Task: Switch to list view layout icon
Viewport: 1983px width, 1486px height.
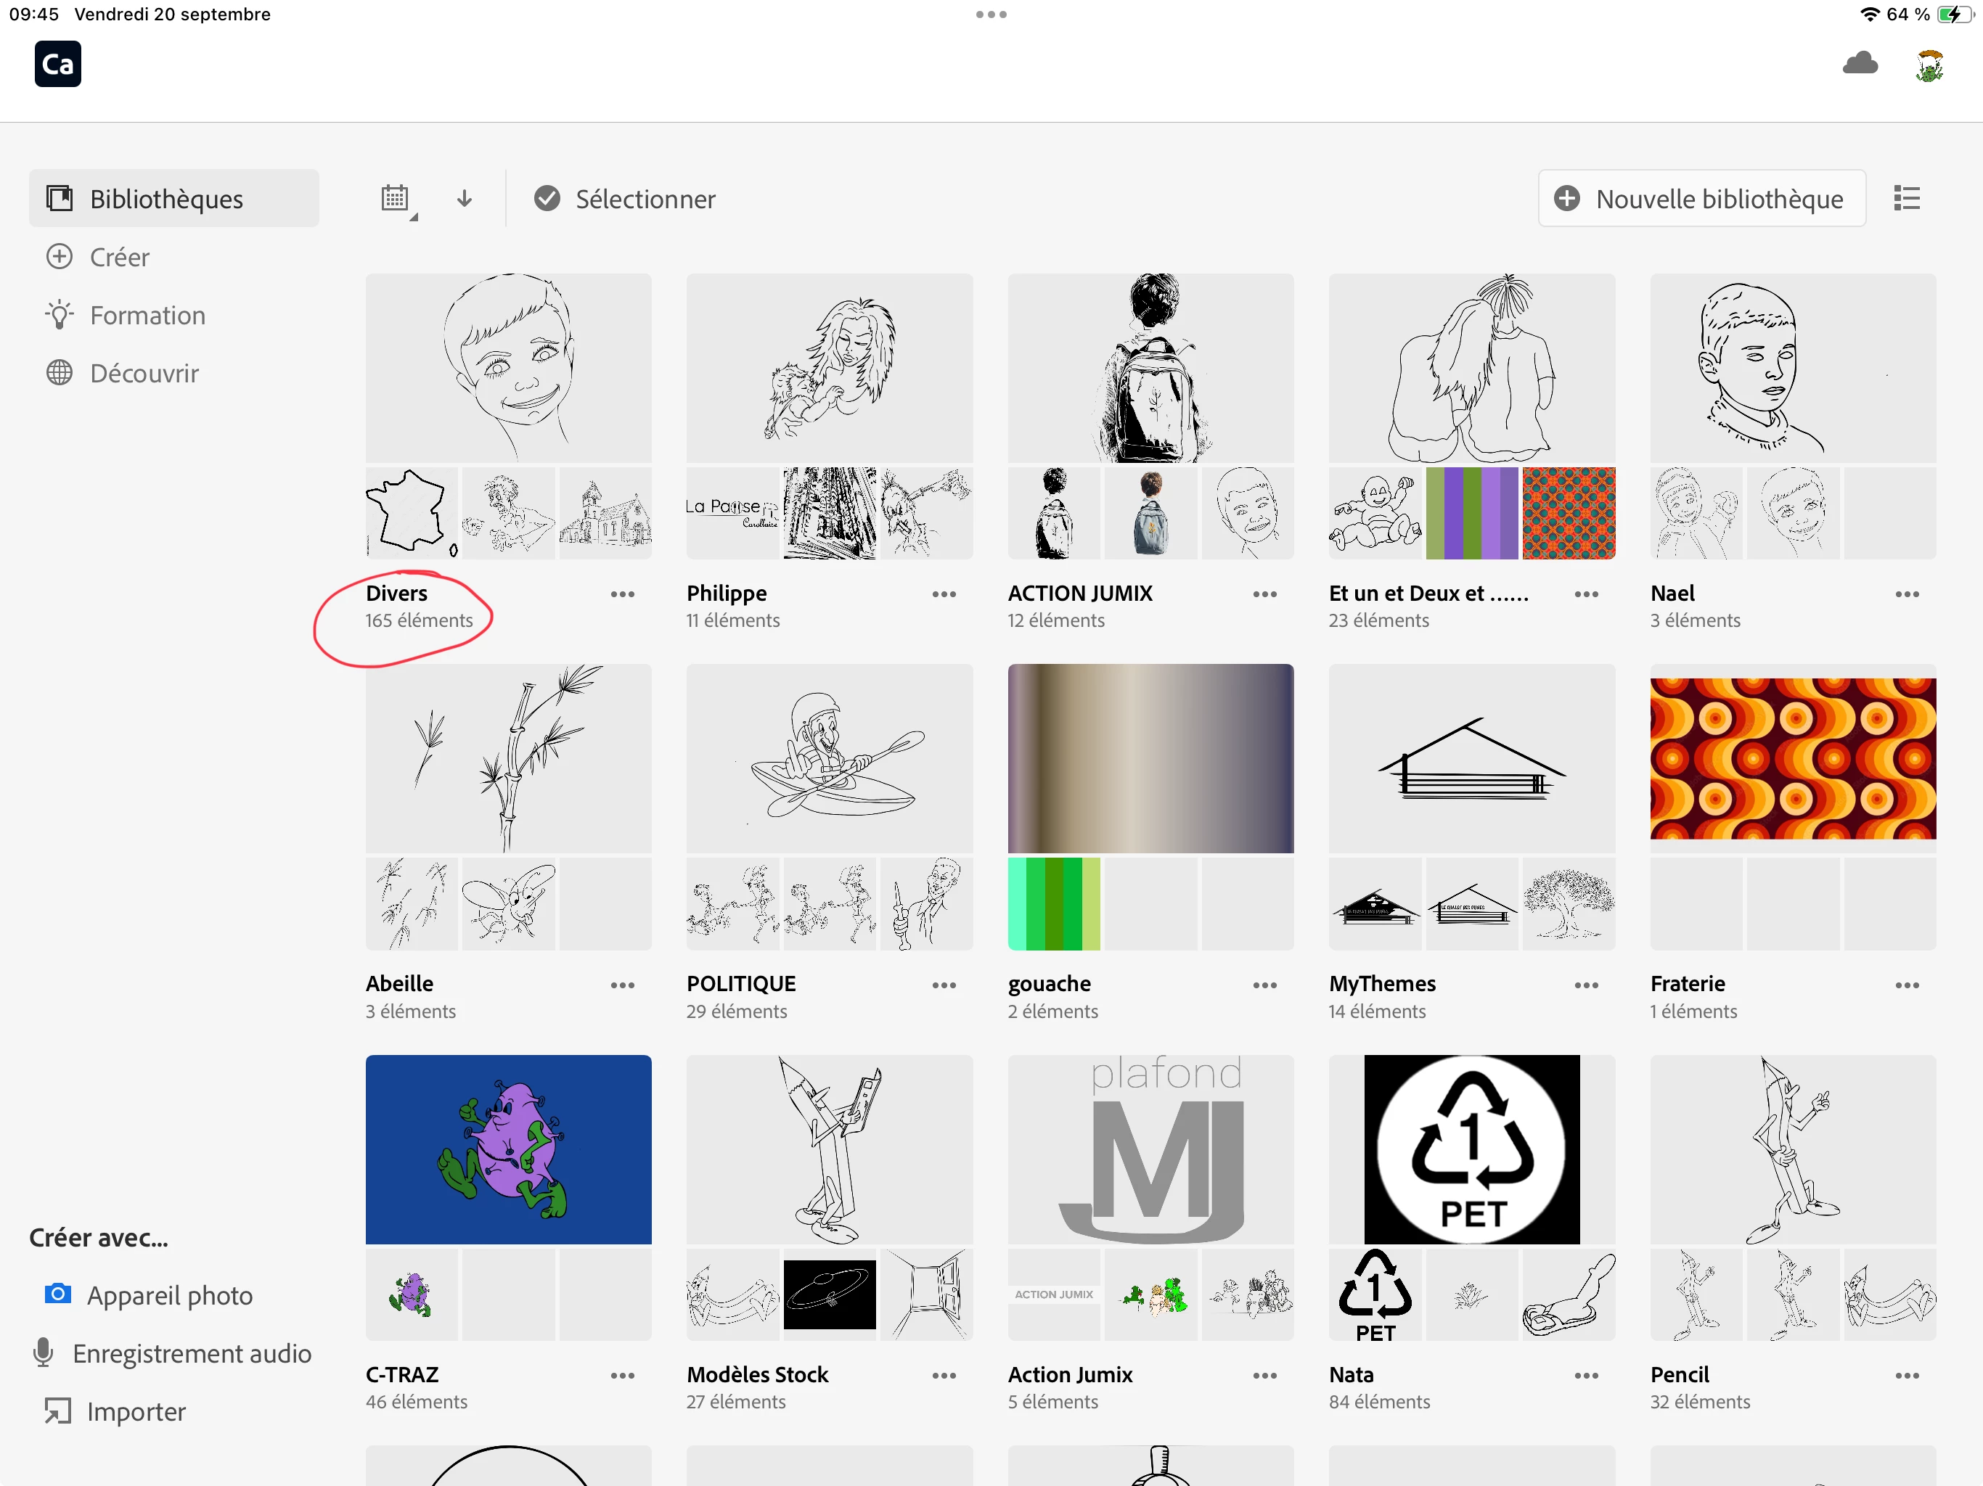Action: 1906,198
